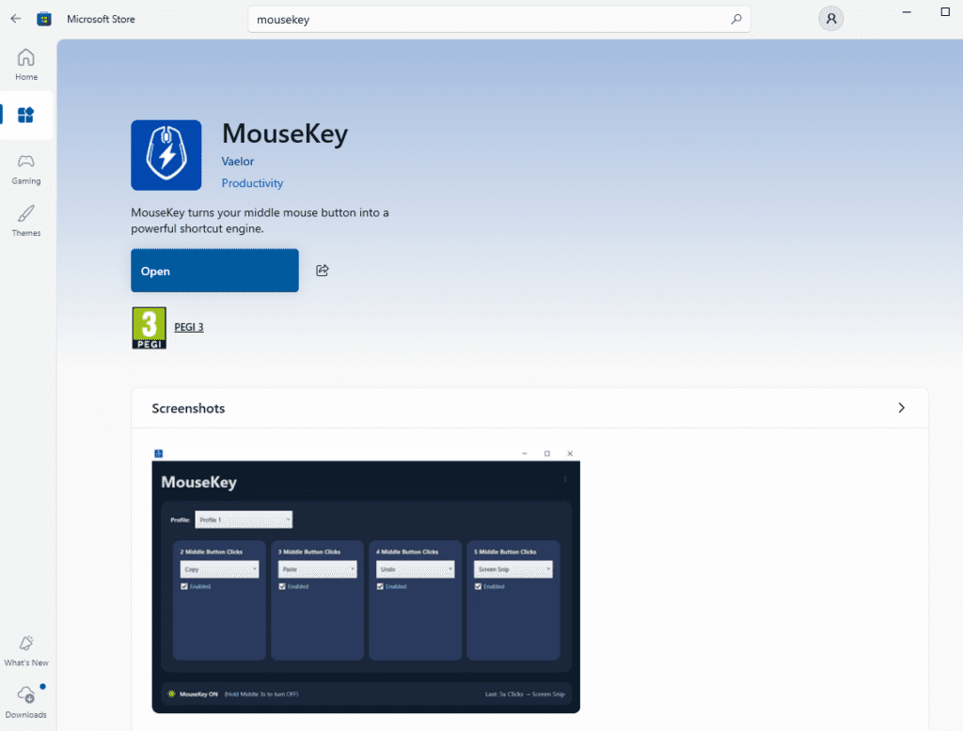Image resolution: width=963 pixels, height=731 pixels.
Task: Maximize the Microsoft Store window
Action: pyautogui.click(x=945, y=12)
